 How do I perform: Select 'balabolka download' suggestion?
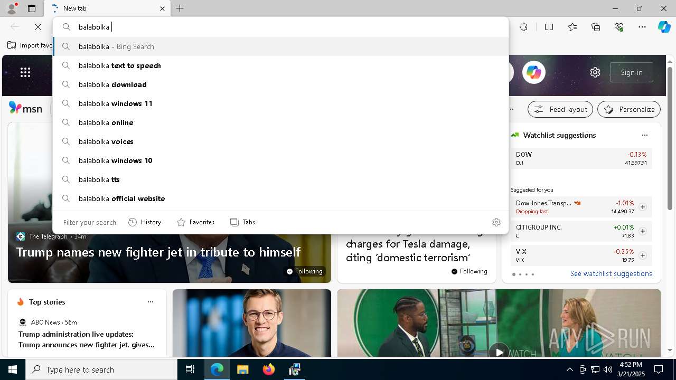[280, 84]
